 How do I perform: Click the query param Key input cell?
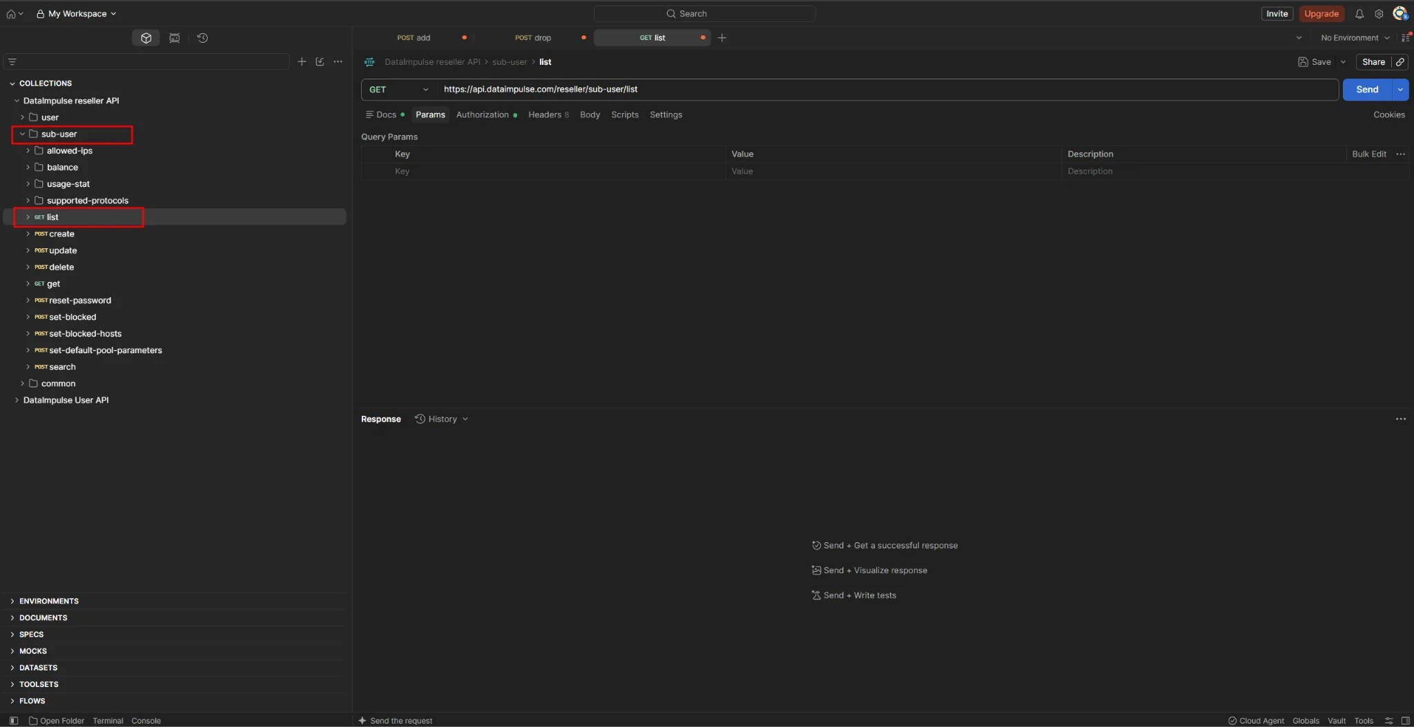(x=558, y=172)
